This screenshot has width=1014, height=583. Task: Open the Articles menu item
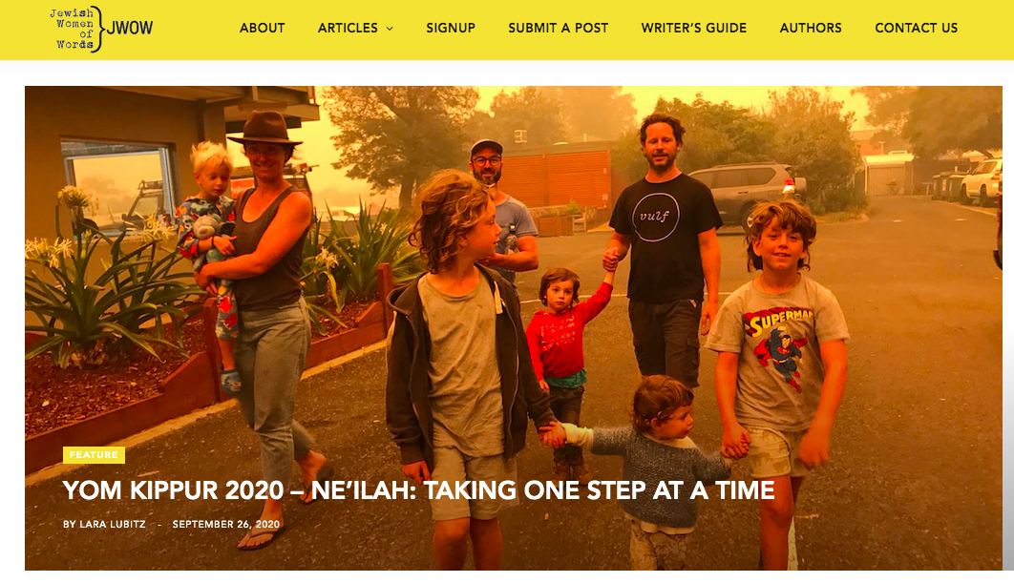click(348, 28)
